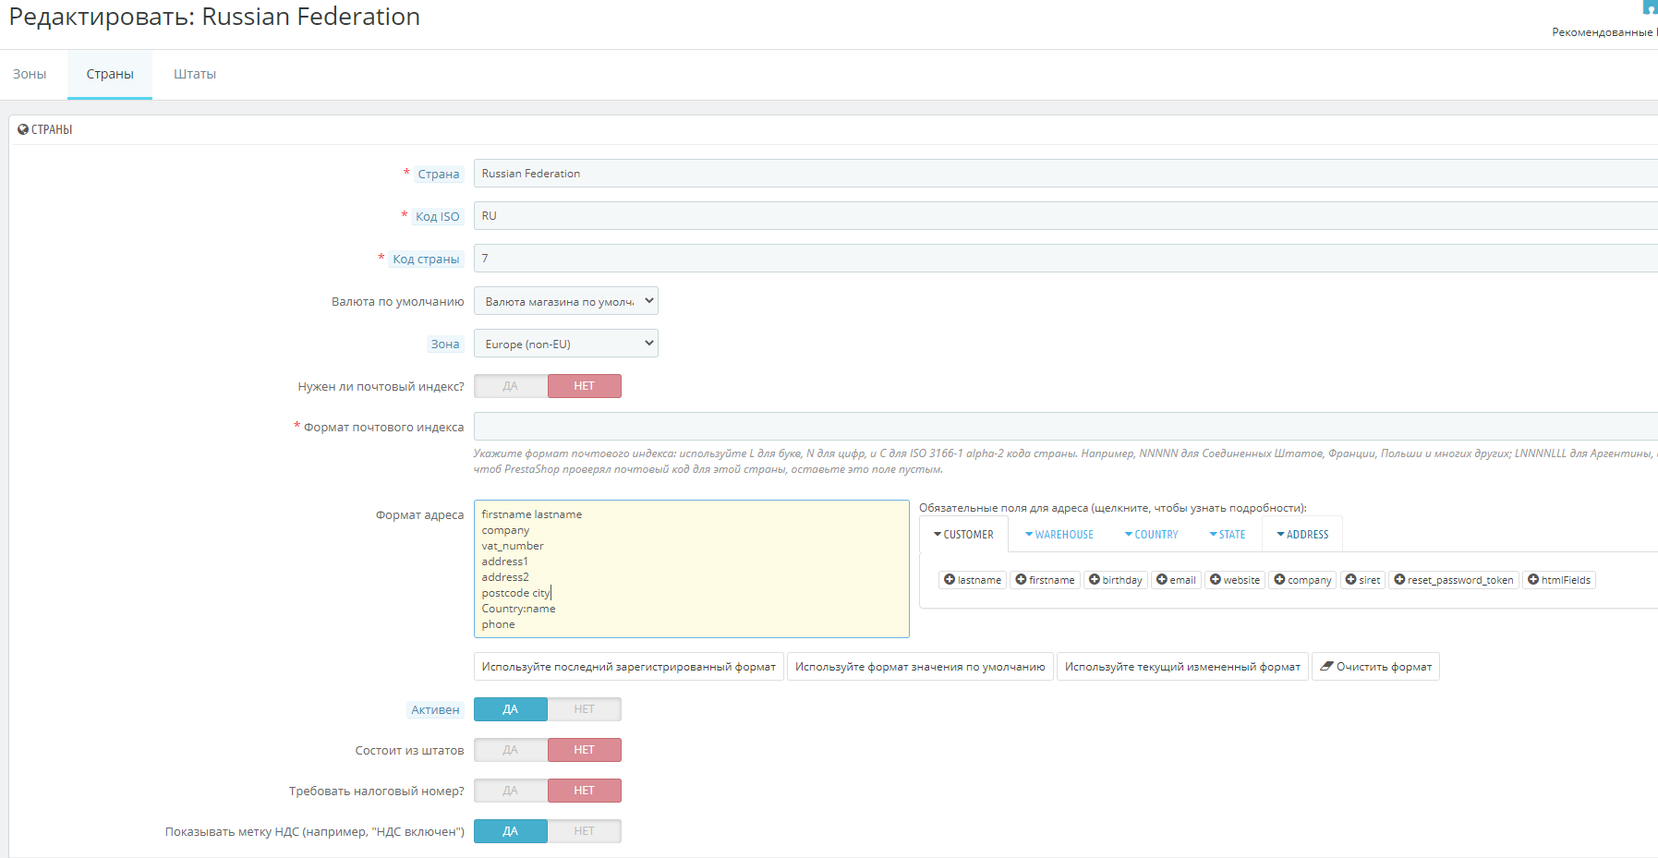Click the Валюта по умолчанию label
1658x858 pixels.
[x=398, y=302]
